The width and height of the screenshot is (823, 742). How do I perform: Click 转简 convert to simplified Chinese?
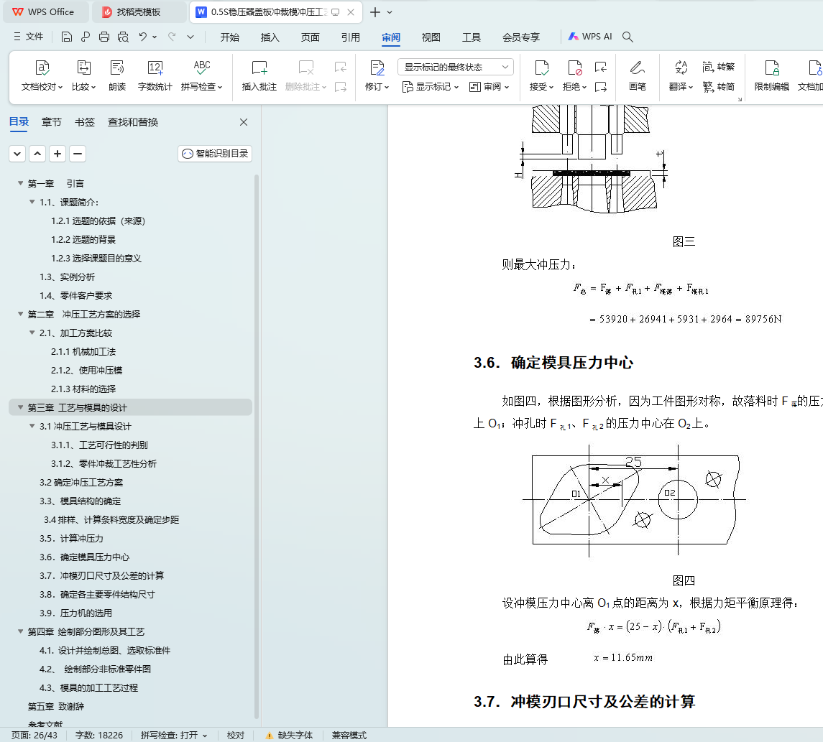719,86
